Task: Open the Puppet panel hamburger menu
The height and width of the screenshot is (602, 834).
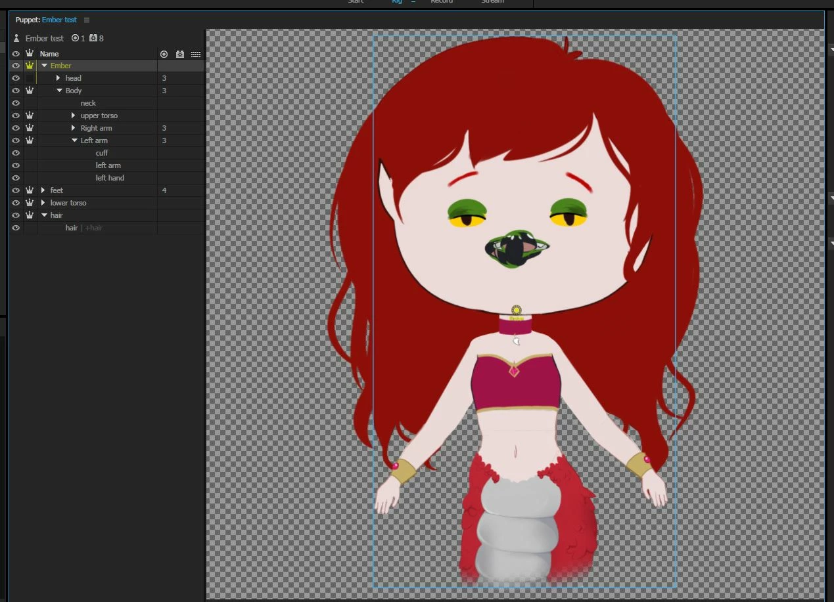Action: coord(87,20)
